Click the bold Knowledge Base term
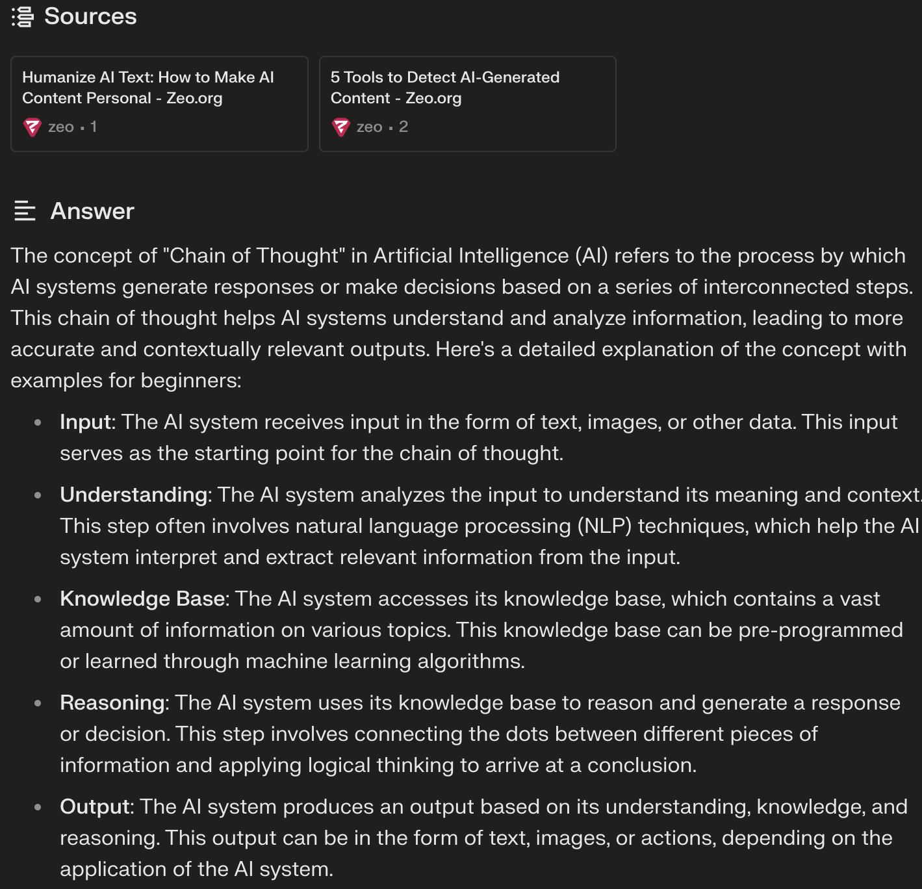This screenshot has width=922, height=889. coord(142,599)
